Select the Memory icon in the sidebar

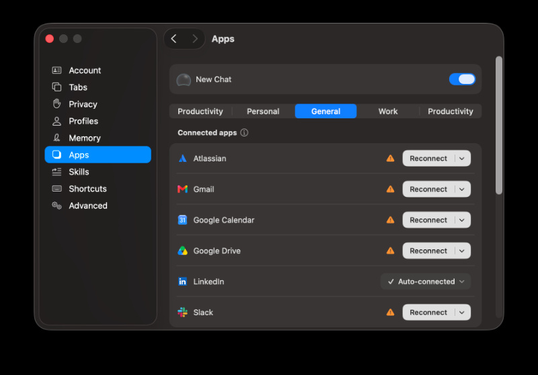56,138
